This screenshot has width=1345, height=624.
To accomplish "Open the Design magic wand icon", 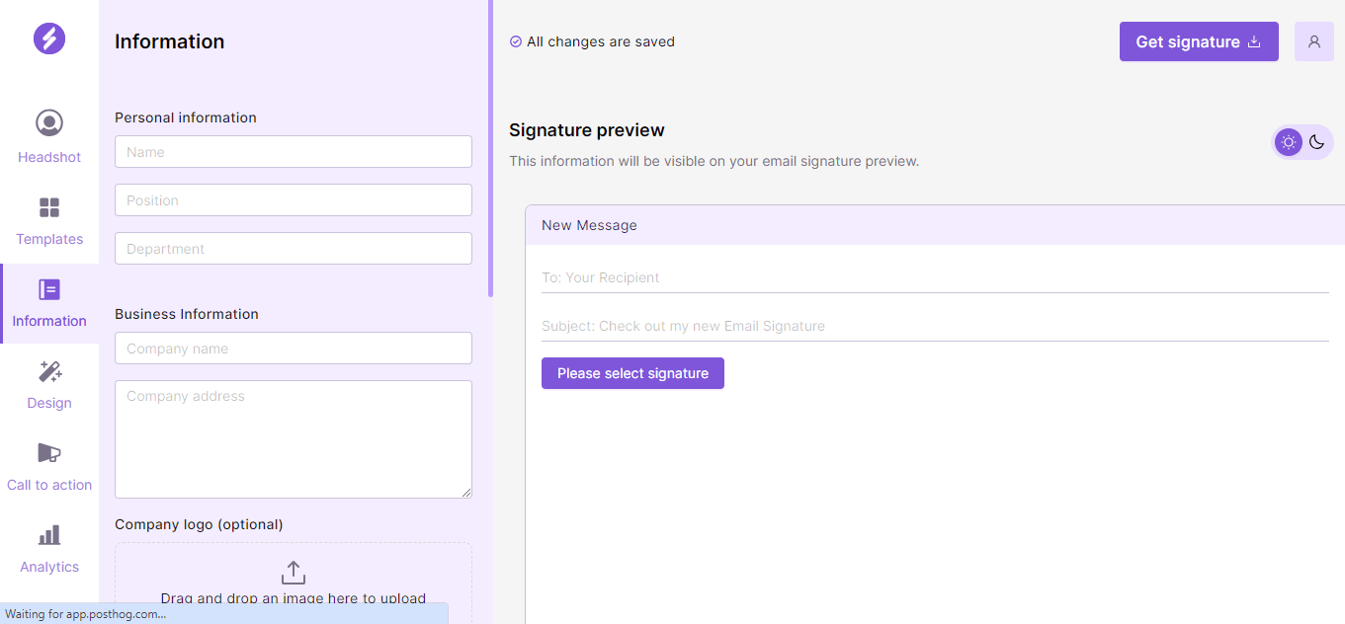I will click(x=49, y=371).
